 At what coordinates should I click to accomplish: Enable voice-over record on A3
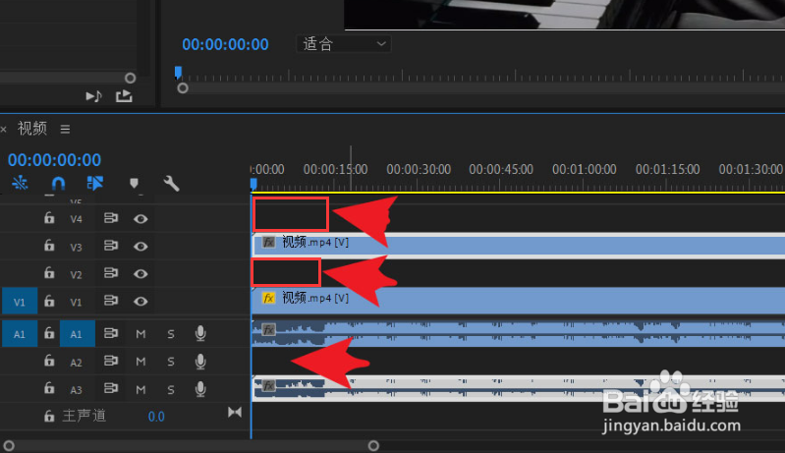pos(200,388)
